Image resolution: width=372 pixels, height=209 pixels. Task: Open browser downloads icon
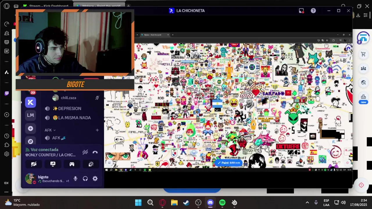click(x=358, y=15)
